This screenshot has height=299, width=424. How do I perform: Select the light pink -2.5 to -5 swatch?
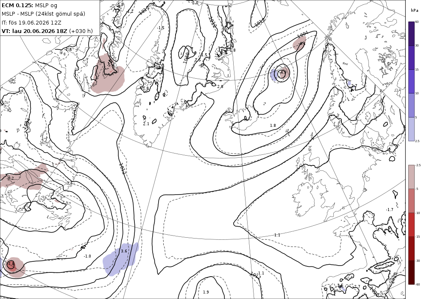pyautogui.click(x=411, y=177)
